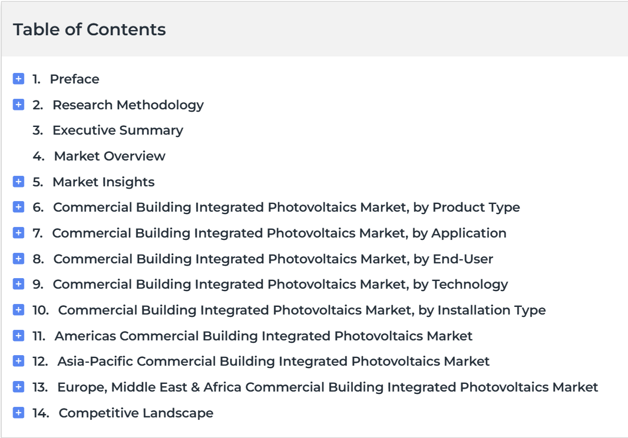Select the Market Insights chapter title

pos(103,182)
